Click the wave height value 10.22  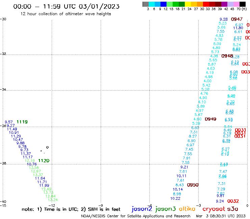tap(175, 198)
